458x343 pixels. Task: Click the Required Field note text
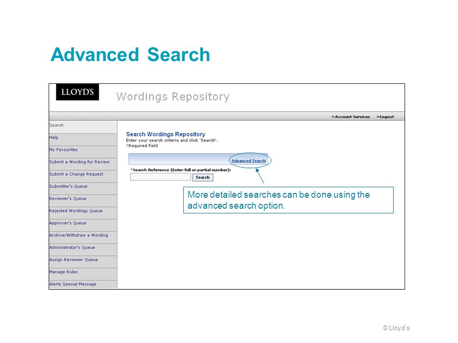(142, 146)
